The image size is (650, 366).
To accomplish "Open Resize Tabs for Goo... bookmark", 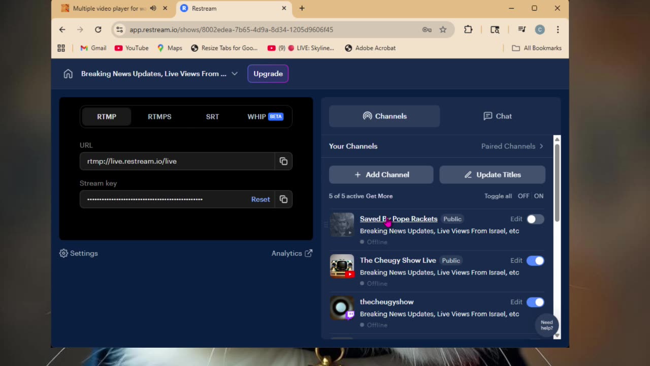I will (224, 48).
